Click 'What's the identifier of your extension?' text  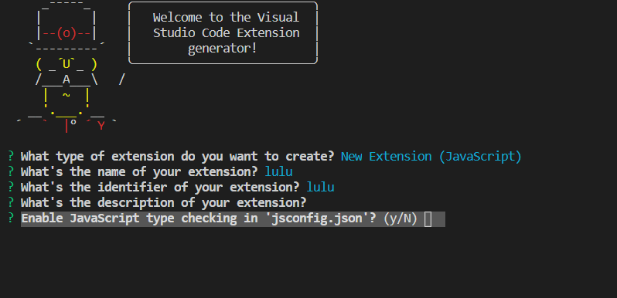coord(160,187)
